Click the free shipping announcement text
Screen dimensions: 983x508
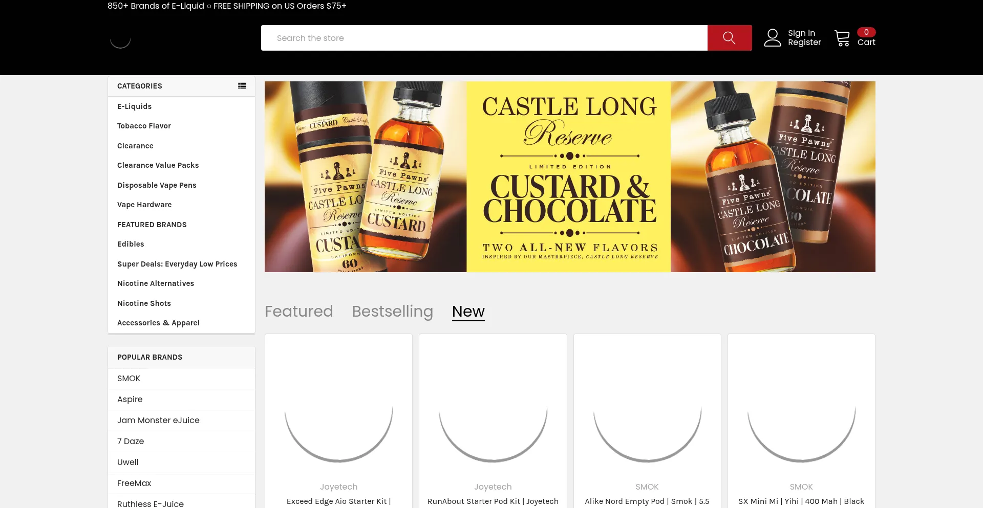(x=227, y=6)
